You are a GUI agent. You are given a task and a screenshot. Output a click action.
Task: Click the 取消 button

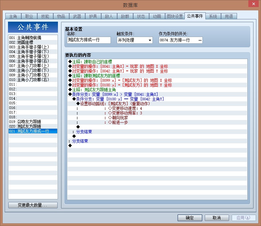tap(217, 218)
